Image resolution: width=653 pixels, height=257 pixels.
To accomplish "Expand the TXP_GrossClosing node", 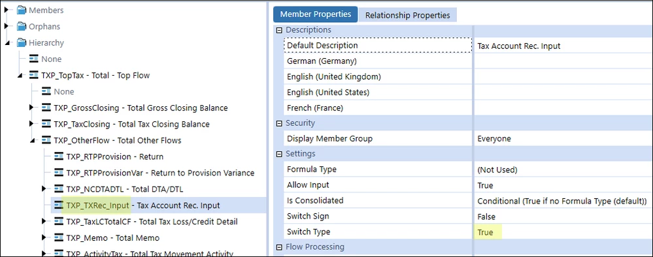I will [x=31, y=108].
